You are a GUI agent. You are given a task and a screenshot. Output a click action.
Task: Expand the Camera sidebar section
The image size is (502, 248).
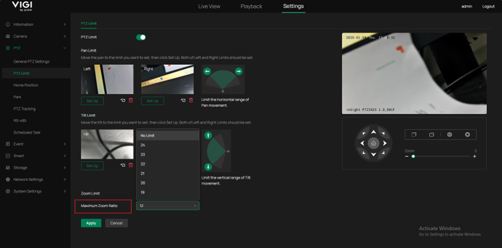click(x=35, y=36)
